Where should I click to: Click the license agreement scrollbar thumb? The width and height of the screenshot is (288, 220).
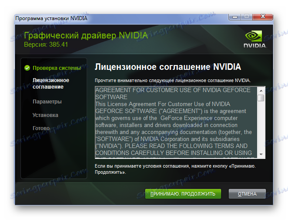[261, 98]
